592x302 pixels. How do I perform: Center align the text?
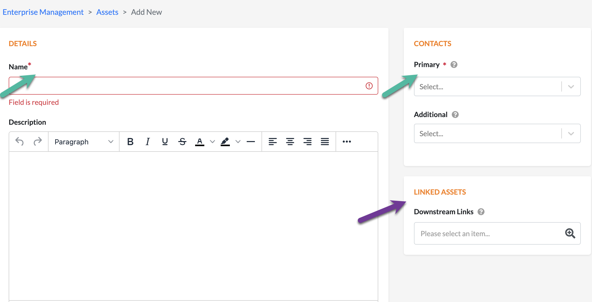tap(290, 141)
